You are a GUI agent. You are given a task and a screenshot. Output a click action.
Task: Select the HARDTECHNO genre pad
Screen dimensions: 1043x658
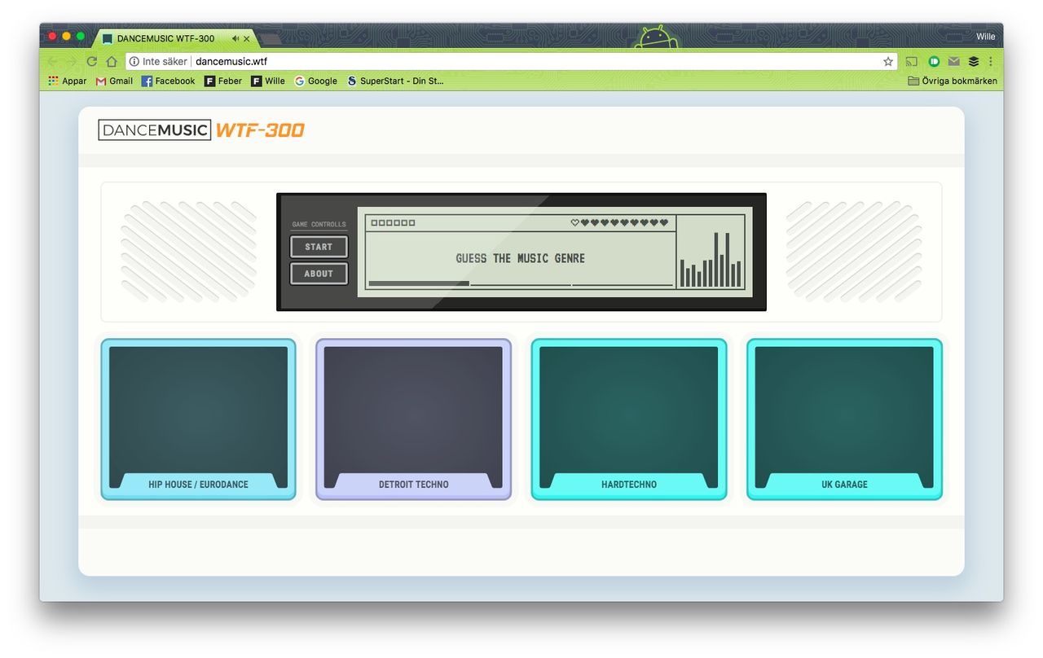628,419
